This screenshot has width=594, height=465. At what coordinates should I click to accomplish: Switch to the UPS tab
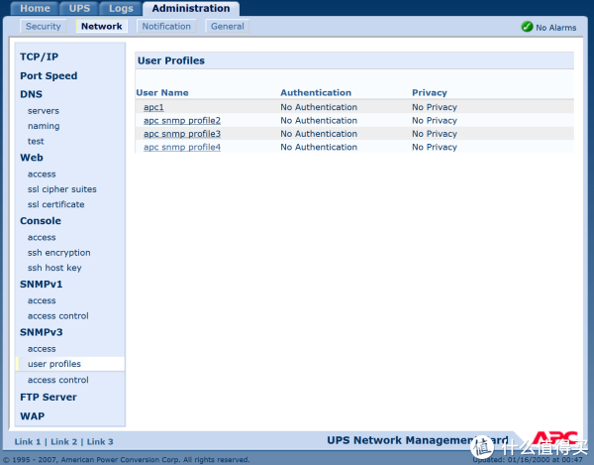click(79, 8)
